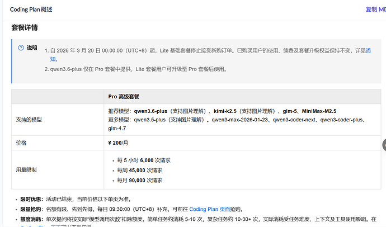Click the 限量抢购 bullet label
Screen dimensions: 386x227
31,209
